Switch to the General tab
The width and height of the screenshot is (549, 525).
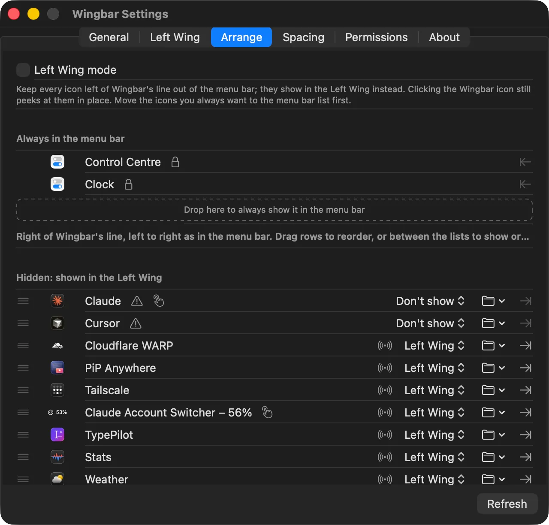point(109,37)
